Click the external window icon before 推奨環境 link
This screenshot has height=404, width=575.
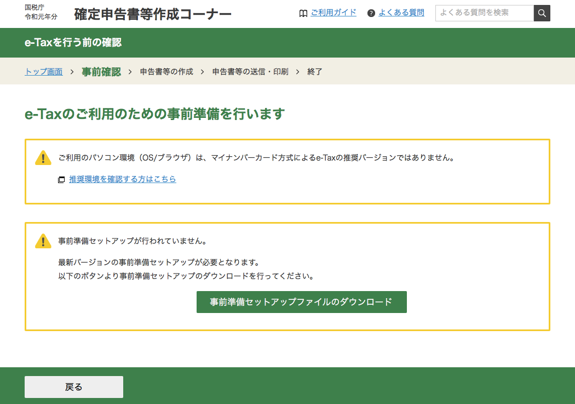[x=61, y=179]
